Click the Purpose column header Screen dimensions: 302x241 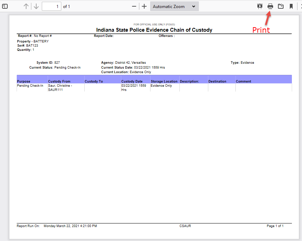click(x=24, y=81)
